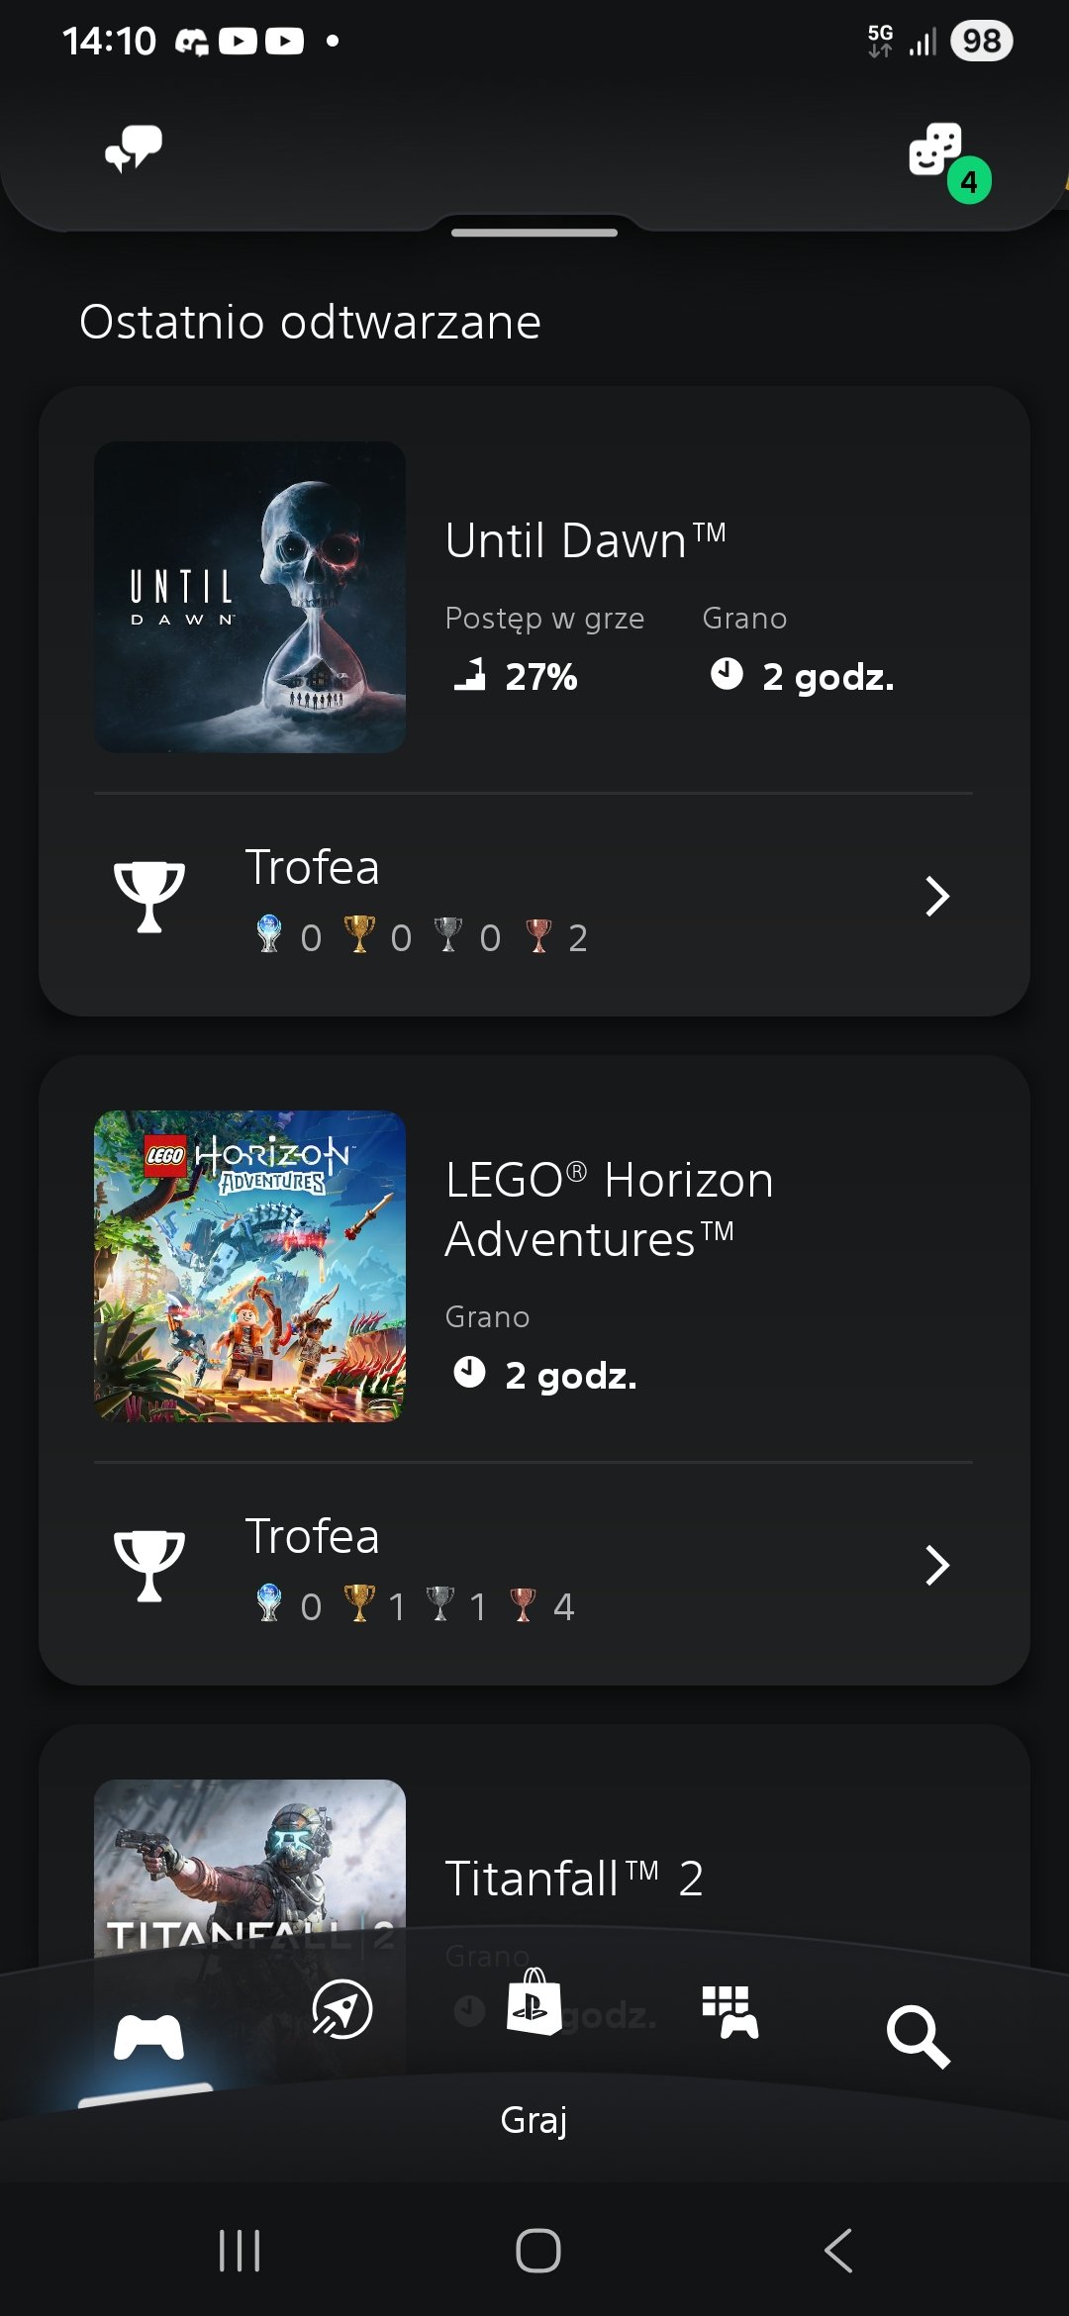Tap the pull-down handle bar under header
This screenshot has width=1069, height=2316.
click(x=534, y=234)
